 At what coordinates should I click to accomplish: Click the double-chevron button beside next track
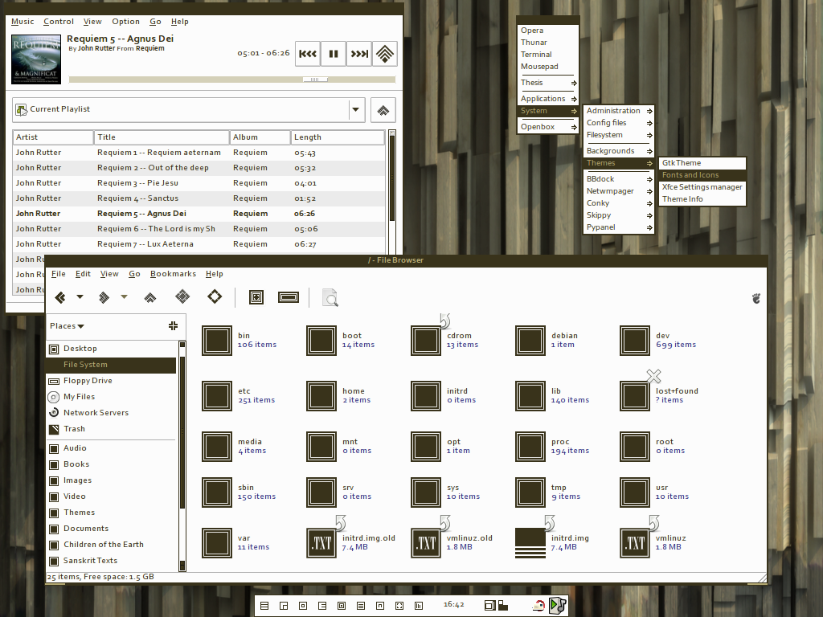click(385, 54)
